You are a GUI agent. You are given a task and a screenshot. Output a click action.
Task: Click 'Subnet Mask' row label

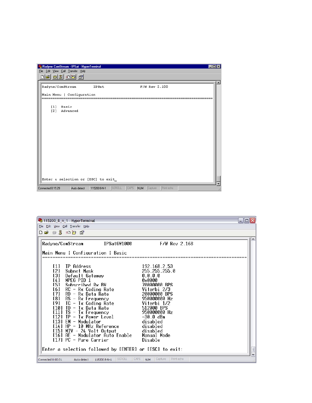point(79,271)
